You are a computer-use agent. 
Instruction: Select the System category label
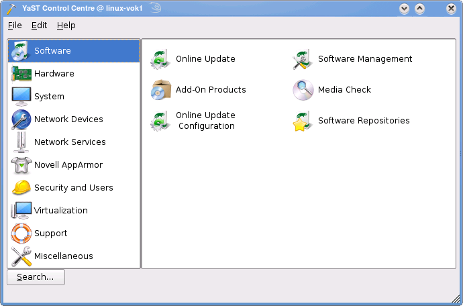click(49, 96)
